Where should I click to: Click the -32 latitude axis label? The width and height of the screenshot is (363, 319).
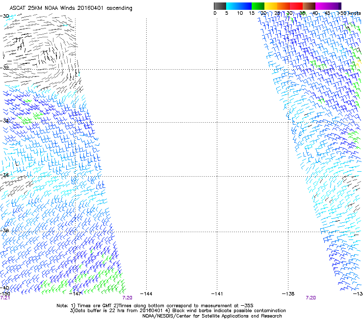[x=4, y=68]
